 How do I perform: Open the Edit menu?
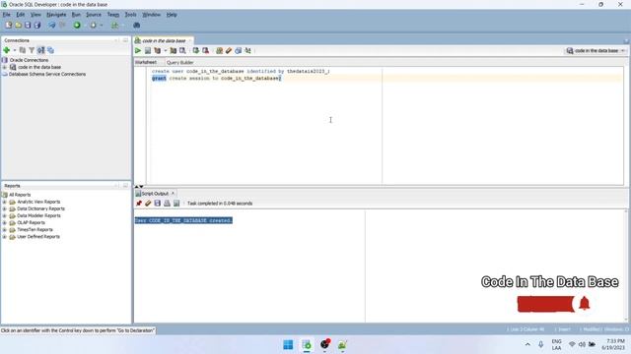(x=21, y=15)
